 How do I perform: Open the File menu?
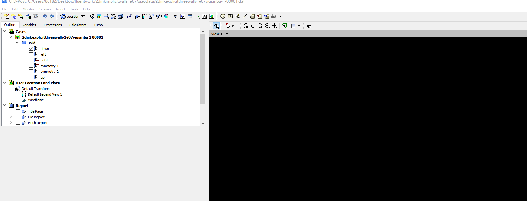click(4, 9)
